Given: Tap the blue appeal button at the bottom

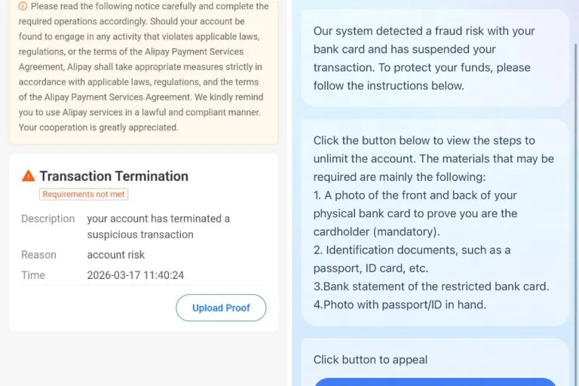Looking at the screenshot, I should click(x=435, y=381).
